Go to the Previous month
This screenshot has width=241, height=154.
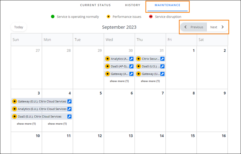pyautogui.click(x=194, y=27)
